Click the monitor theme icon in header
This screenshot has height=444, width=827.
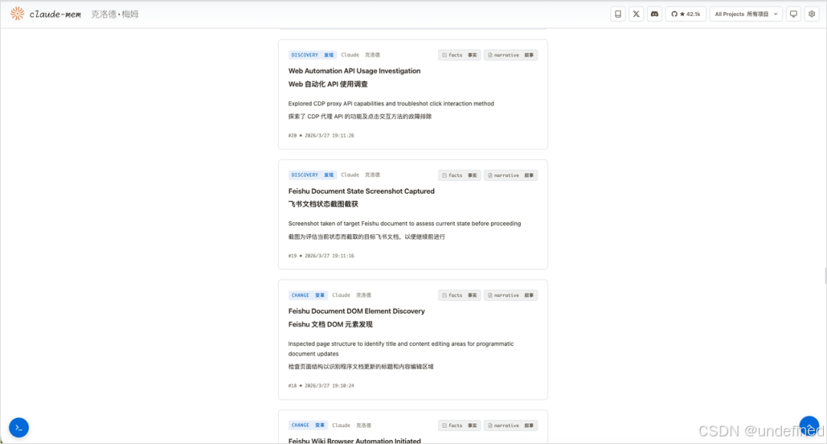tap(793, 15)
